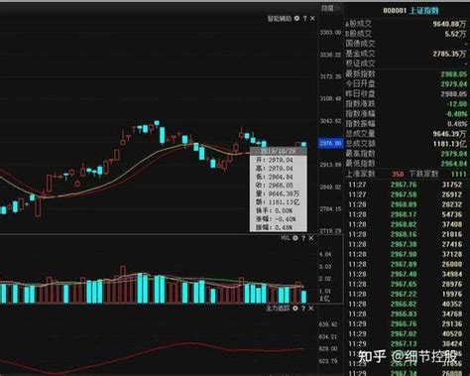The height and width of the screenshot is (376, 470).
Task: Click the 主力 indicator name label
Action: click(278, 309)
